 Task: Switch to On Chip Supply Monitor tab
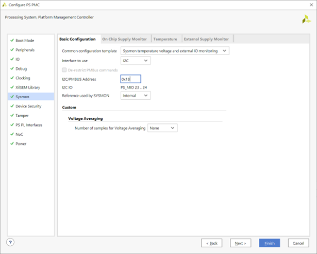[125, 39]
